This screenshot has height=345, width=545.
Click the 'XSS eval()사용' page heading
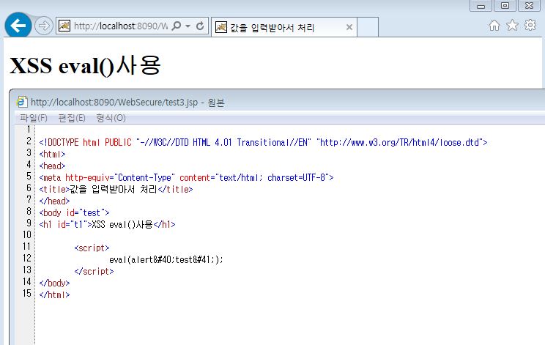(85, 65)
